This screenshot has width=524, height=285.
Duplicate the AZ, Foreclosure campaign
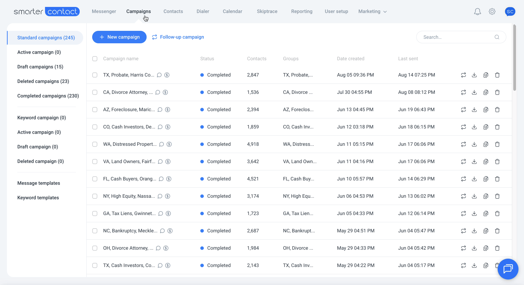pyautogui.click(x=486, y=109)
